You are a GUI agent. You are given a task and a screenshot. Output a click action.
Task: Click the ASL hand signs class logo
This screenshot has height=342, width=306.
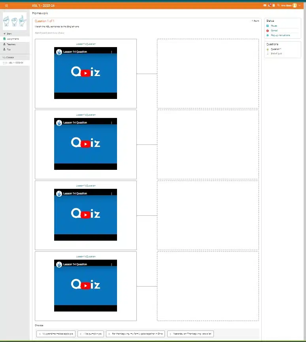click(x=15, y=21)
